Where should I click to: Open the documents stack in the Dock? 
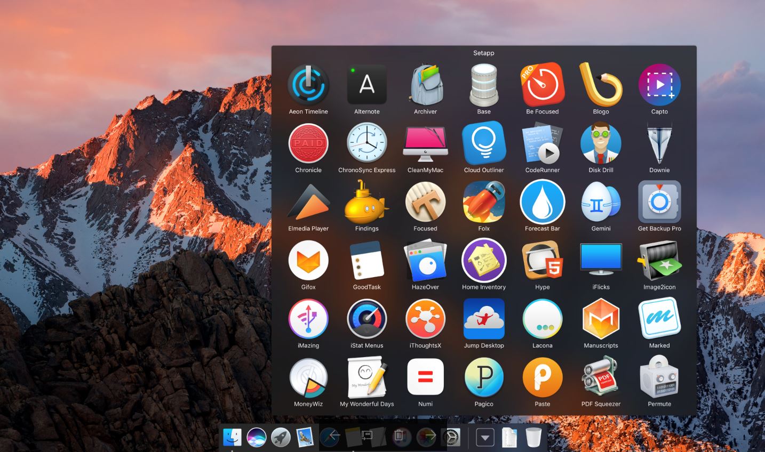click(x=509, y=437)
